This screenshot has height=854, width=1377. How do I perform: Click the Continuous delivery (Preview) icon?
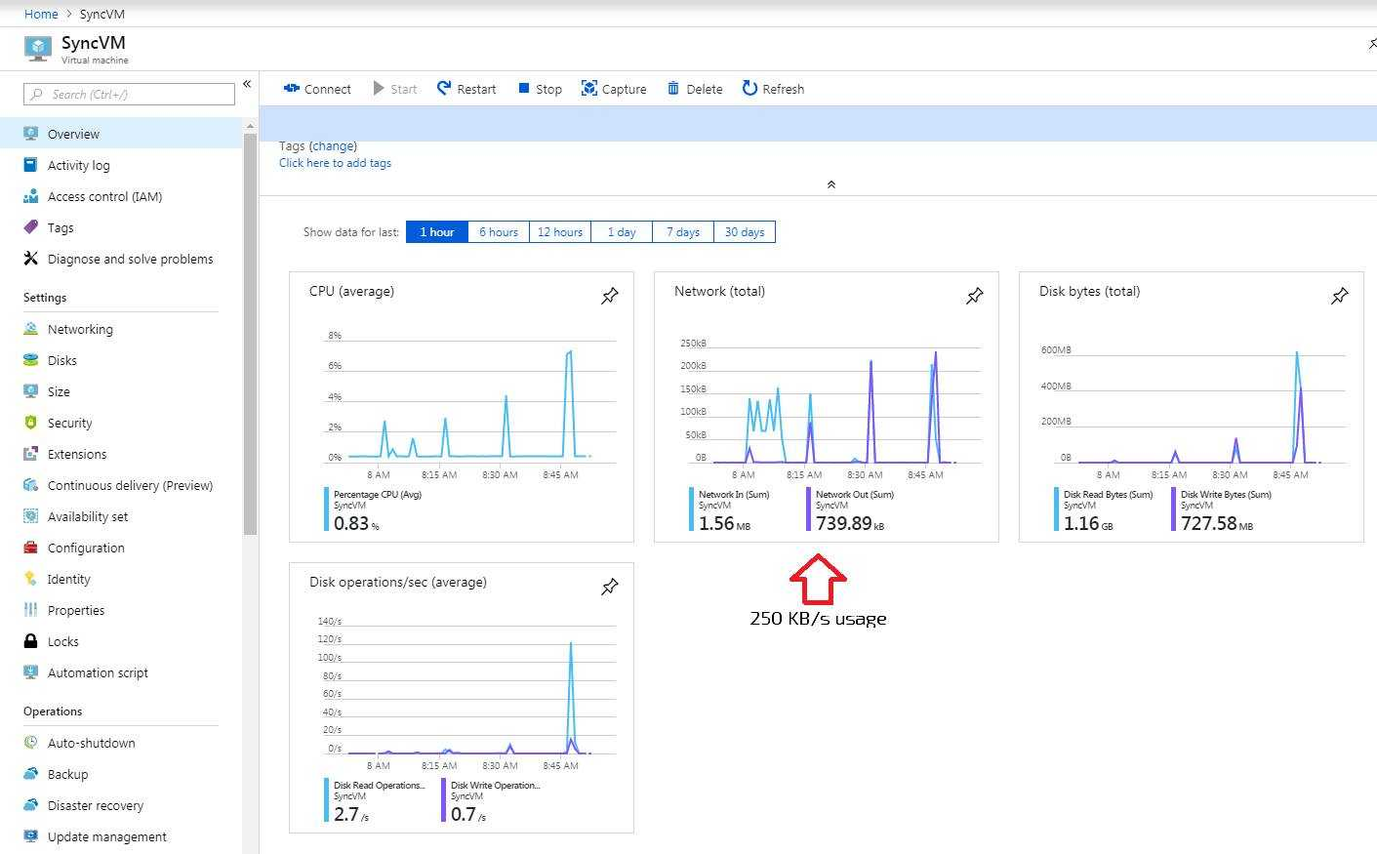31,485
